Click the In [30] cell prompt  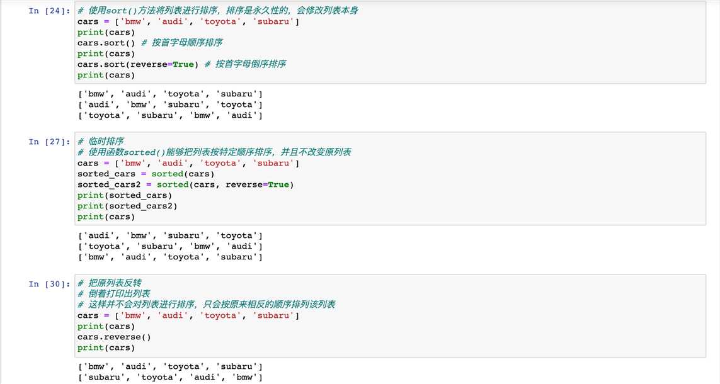coord(50,284)
